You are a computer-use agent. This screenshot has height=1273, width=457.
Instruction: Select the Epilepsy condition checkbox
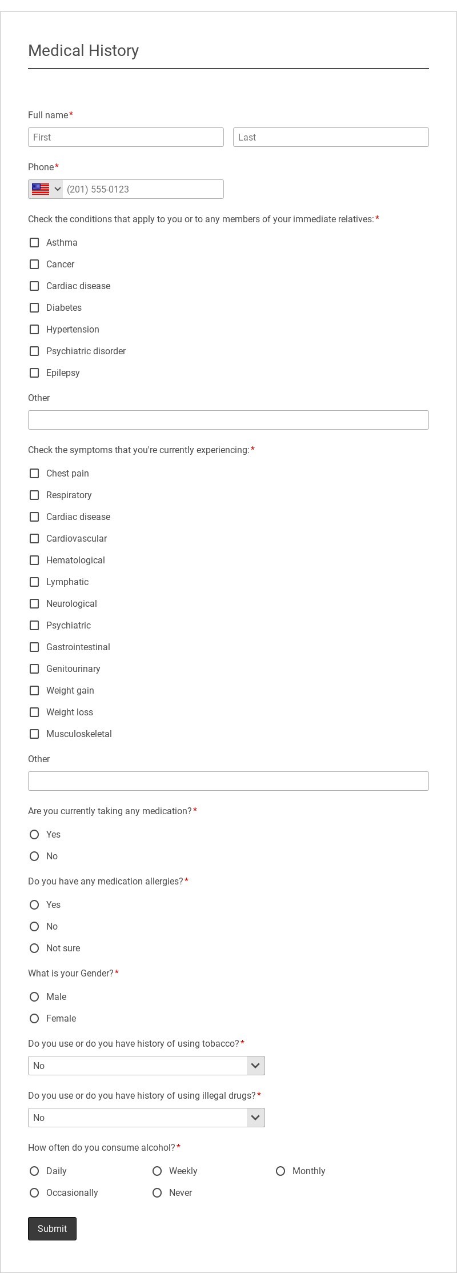34,373
